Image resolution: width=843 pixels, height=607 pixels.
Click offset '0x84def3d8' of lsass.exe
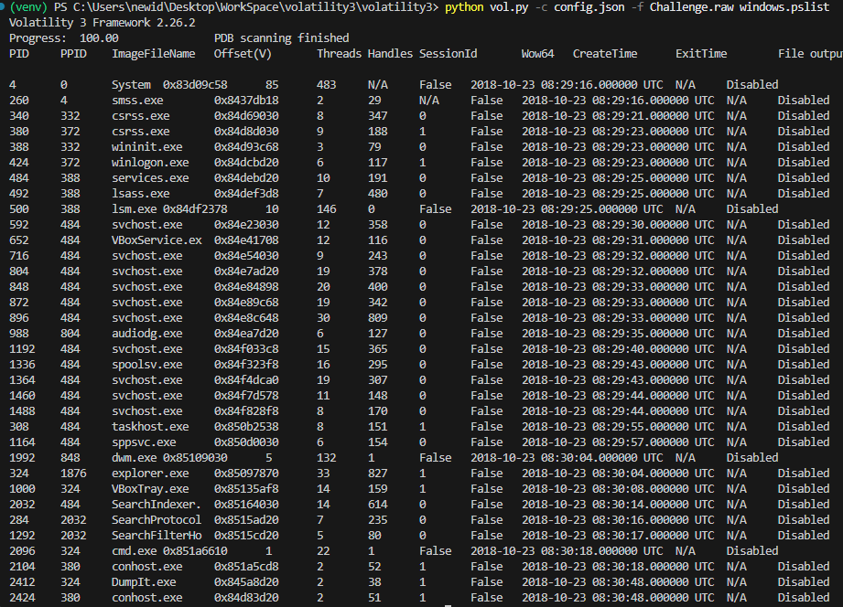[246, 194]
